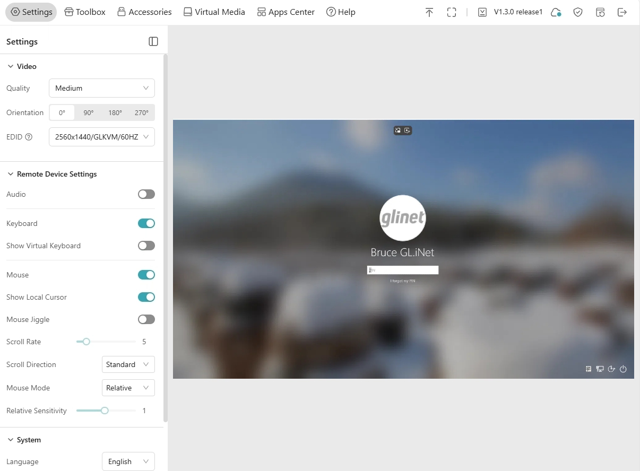Collapse the Remote Device Settings section
Screen dimensions: 640x471
(52, 174)
